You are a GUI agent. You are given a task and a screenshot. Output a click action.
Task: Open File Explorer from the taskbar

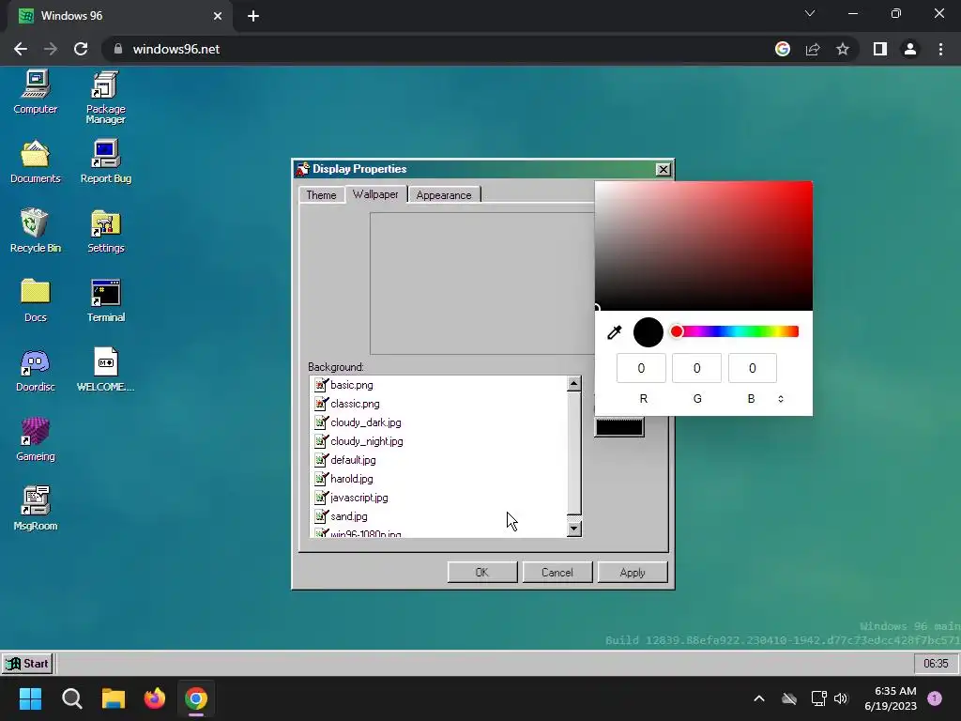pyautogui.click(x=114, y=698)
